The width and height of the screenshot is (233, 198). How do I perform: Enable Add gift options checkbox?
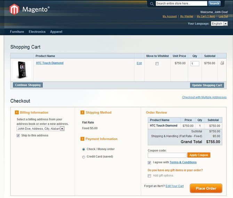click(149, 176)
